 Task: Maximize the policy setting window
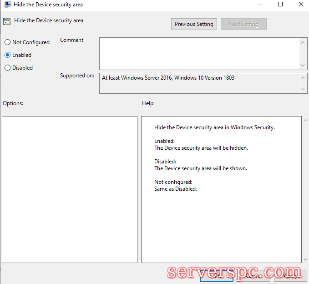280,5
